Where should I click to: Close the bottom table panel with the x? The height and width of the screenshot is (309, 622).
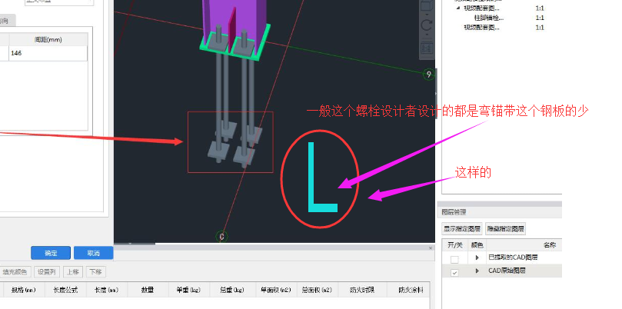(431, 248)
